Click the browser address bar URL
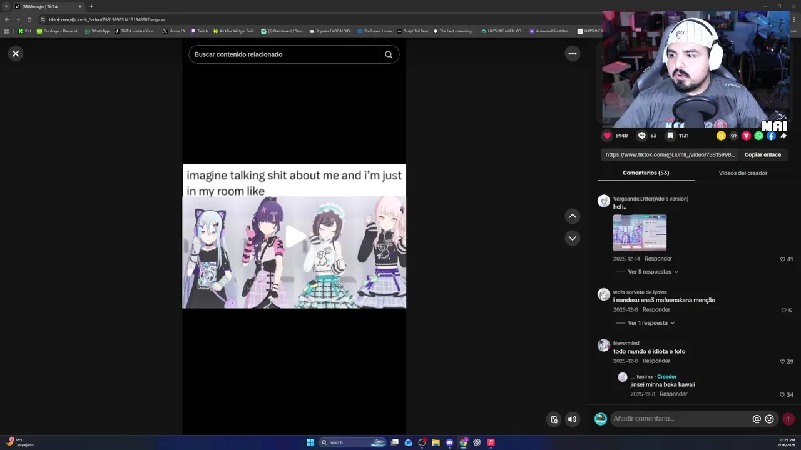 pos(106,19)
